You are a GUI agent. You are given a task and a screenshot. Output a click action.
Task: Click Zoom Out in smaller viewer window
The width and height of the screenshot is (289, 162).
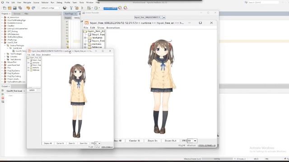[x=84, y=143]
